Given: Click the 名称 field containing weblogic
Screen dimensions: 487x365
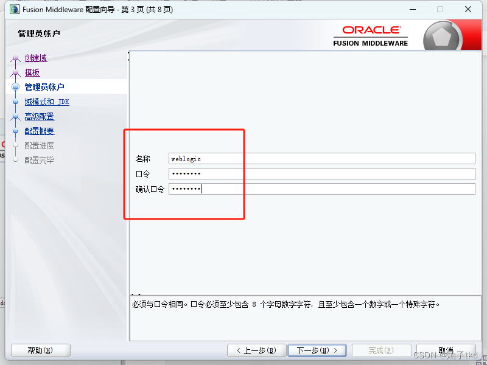Looking at the screenshot, I should coord(322,159).
